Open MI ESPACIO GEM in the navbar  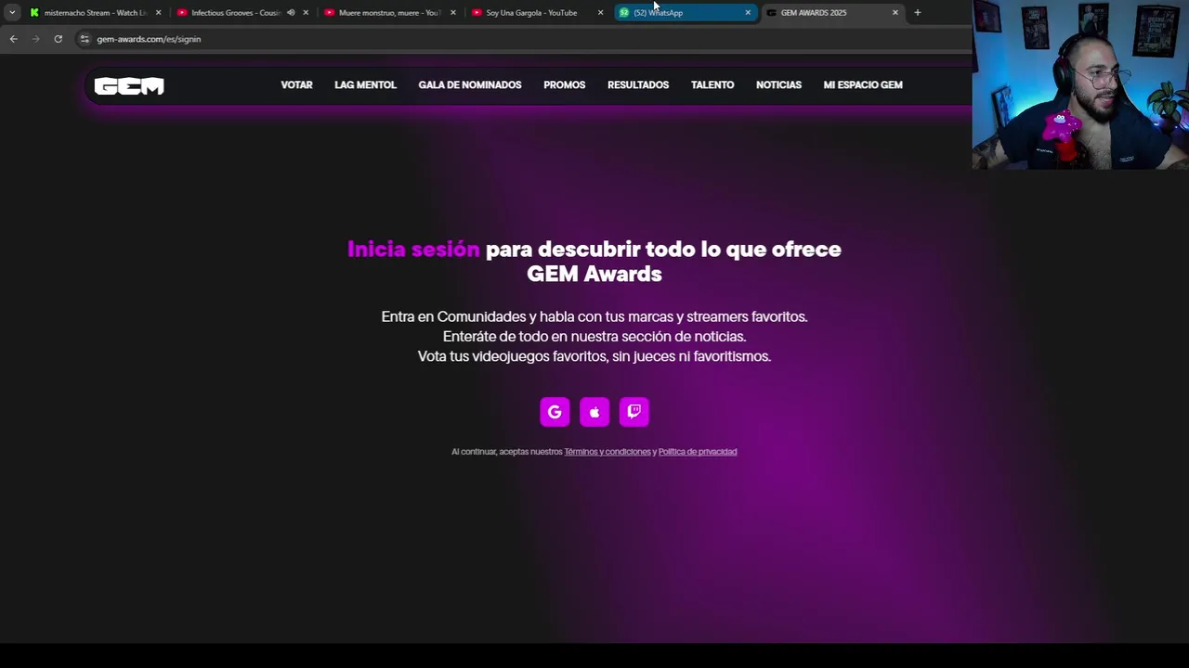863,85
